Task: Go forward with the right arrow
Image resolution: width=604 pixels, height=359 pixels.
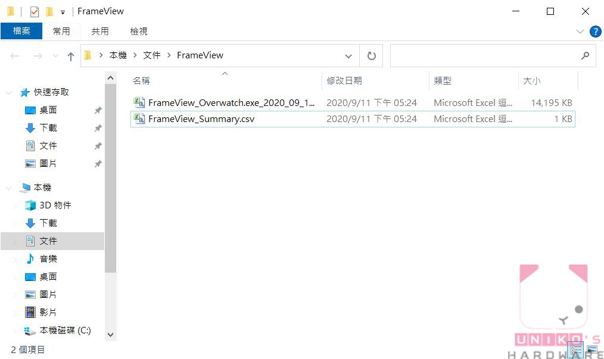Action: tap(38, 56)
